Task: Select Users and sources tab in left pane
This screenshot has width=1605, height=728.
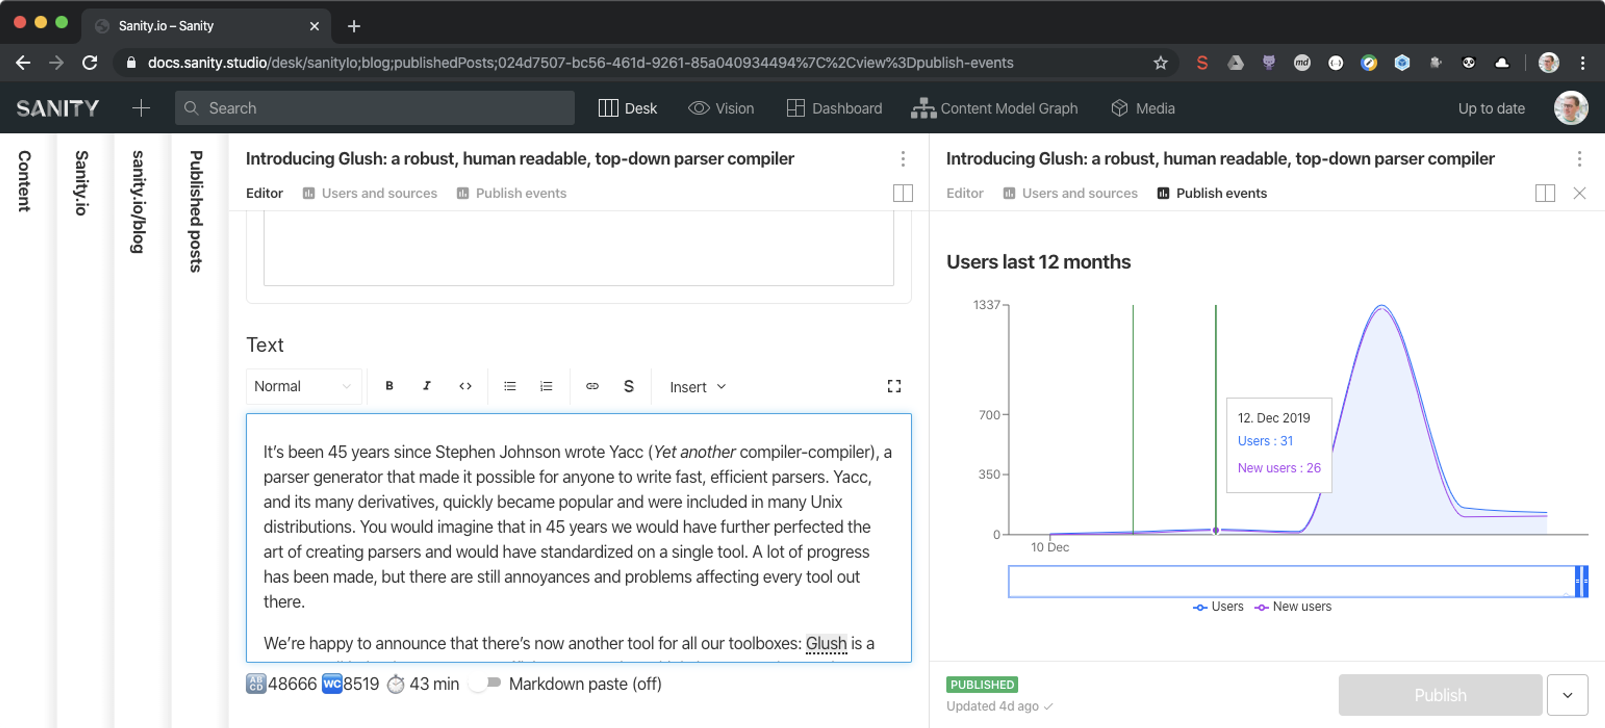Action: [369, 193]
